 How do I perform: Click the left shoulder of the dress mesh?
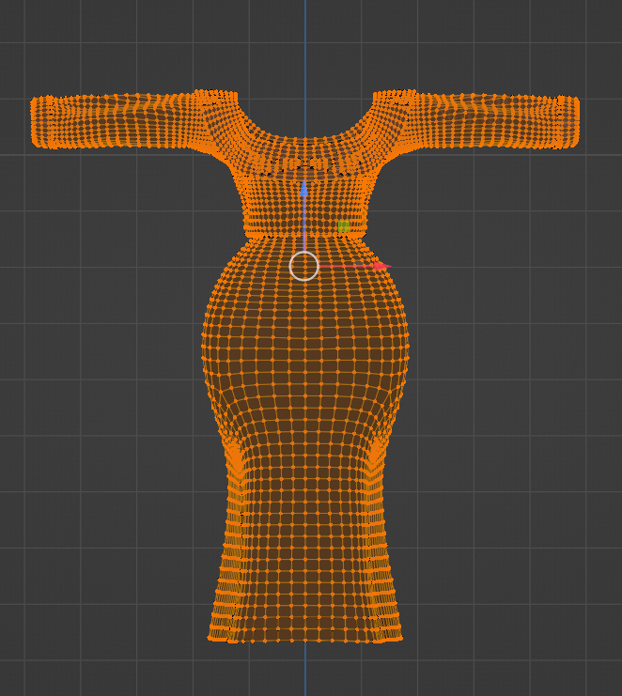click(215, 114)
